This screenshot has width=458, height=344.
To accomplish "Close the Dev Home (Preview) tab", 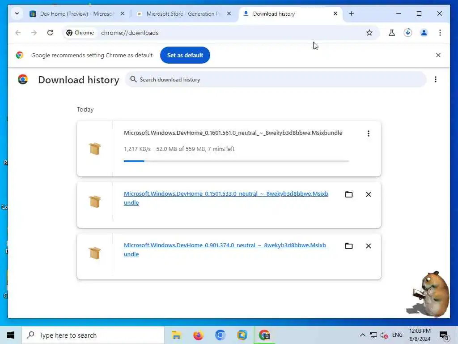I will click(123, 13).
